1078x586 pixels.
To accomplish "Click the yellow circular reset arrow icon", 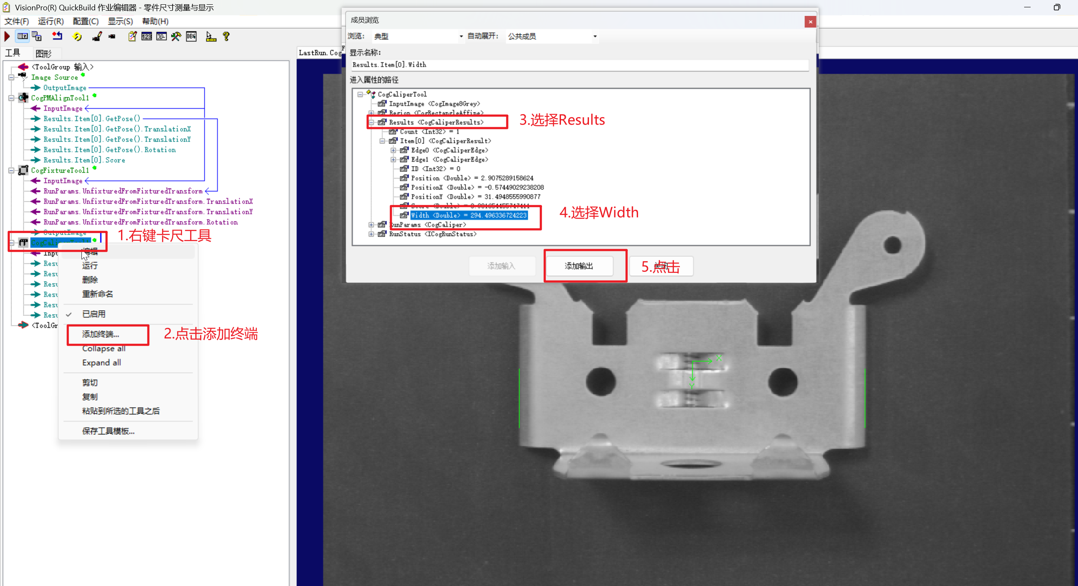I will click(78, 37).
